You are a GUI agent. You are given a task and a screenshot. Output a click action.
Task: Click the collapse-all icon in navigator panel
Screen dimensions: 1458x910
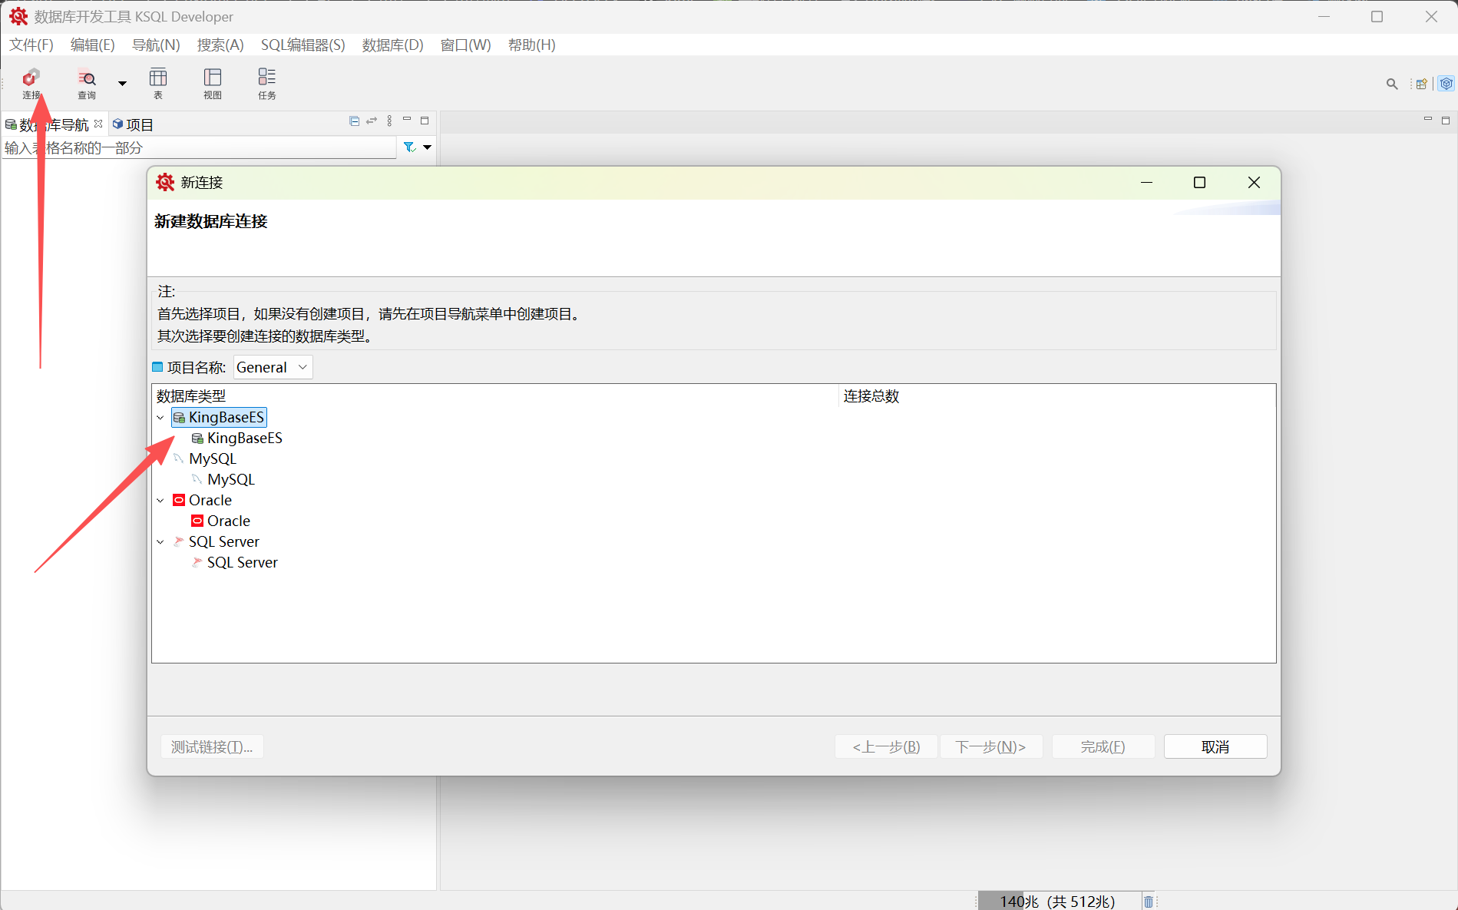click(354, 121)
